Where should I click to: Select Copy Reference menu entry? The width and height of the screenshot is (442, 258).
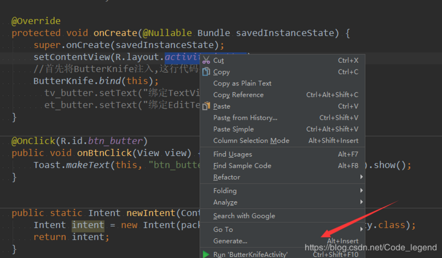click(x=282, y=95)
